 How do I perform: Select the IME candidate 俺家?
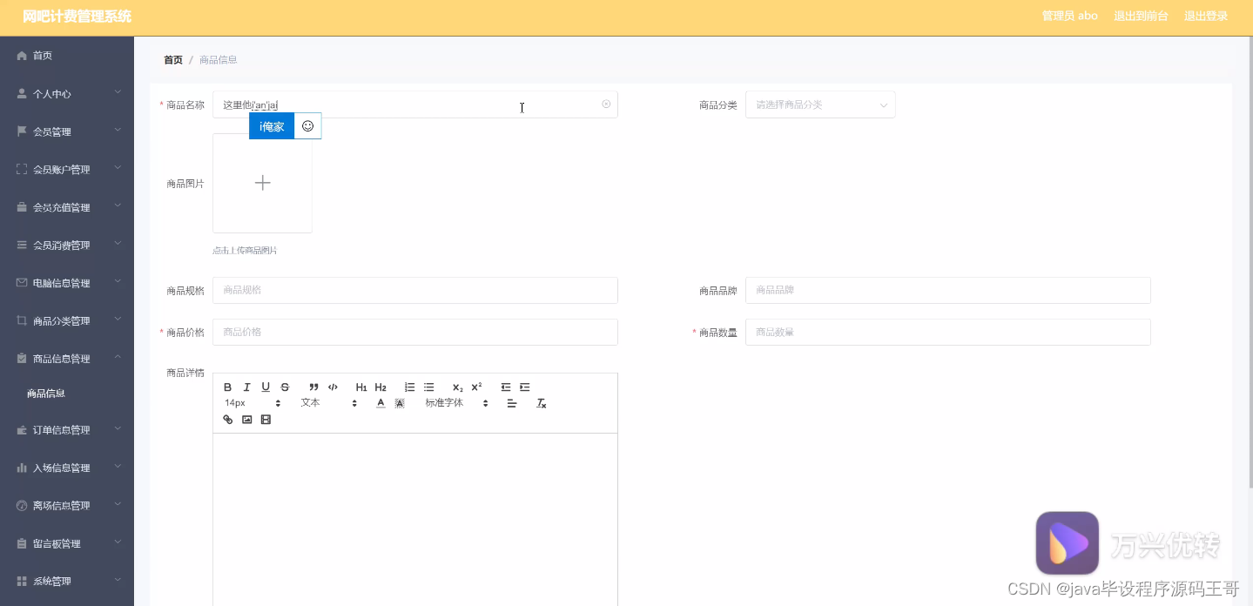(272, 126)
